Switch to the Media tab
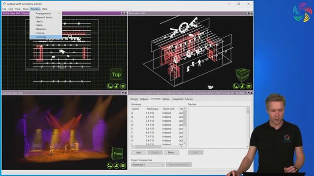Image resolution: width=314 pixels, height=176 pixels. pos(166,99)
